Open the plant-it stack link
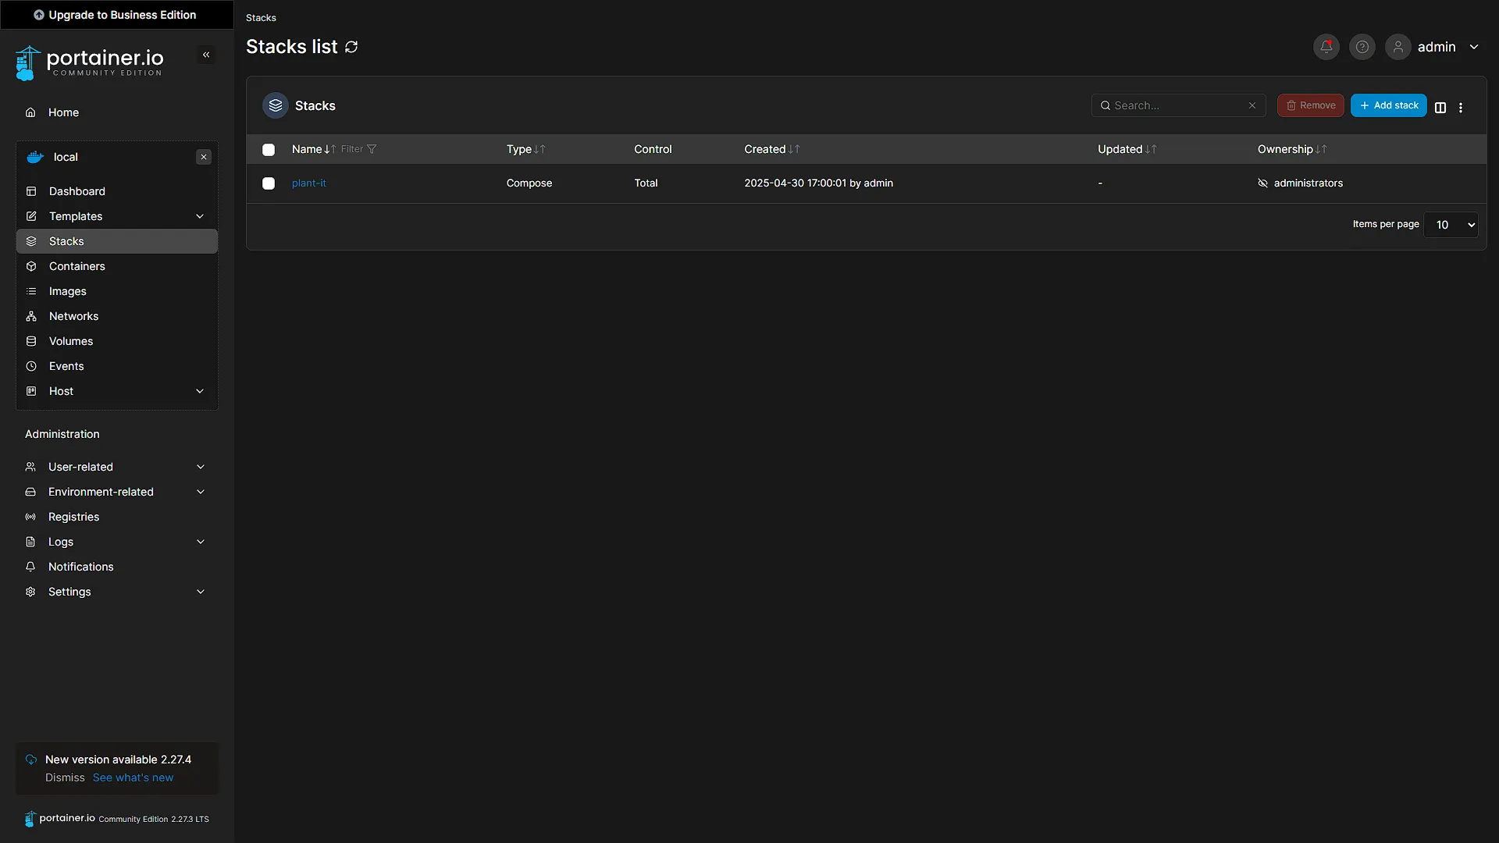This screenshot has width=1499, height=843. pos(308,183)
